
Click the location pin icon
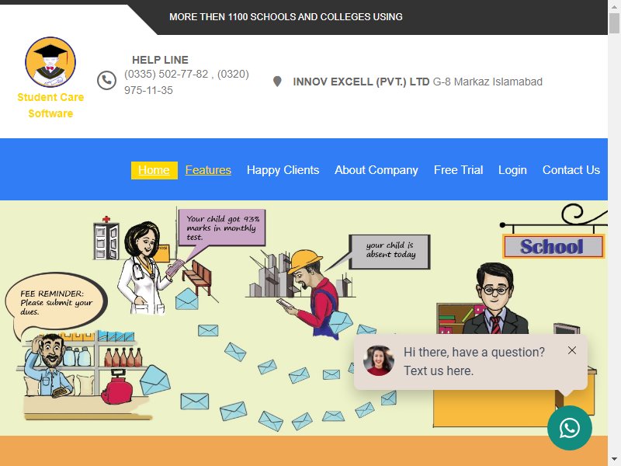[x=277, y=82]
